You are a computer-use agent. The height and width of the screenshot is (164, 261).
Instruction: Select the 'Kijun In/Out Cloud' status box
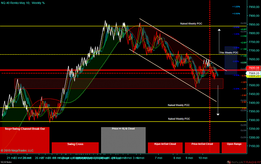165,148
